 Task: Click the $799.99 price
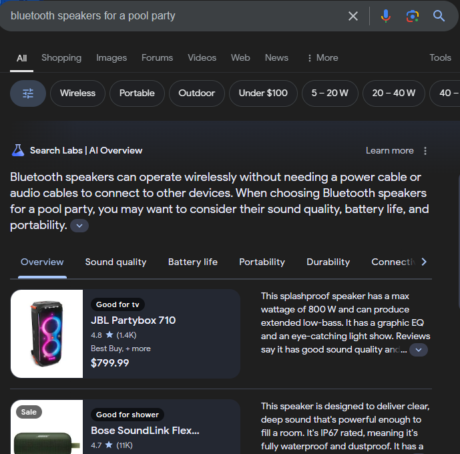[x=109, y=363]
